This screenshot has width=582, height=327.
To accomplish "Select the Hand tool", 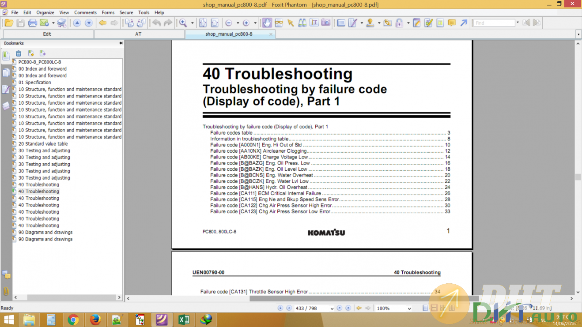I will point(267,23).
